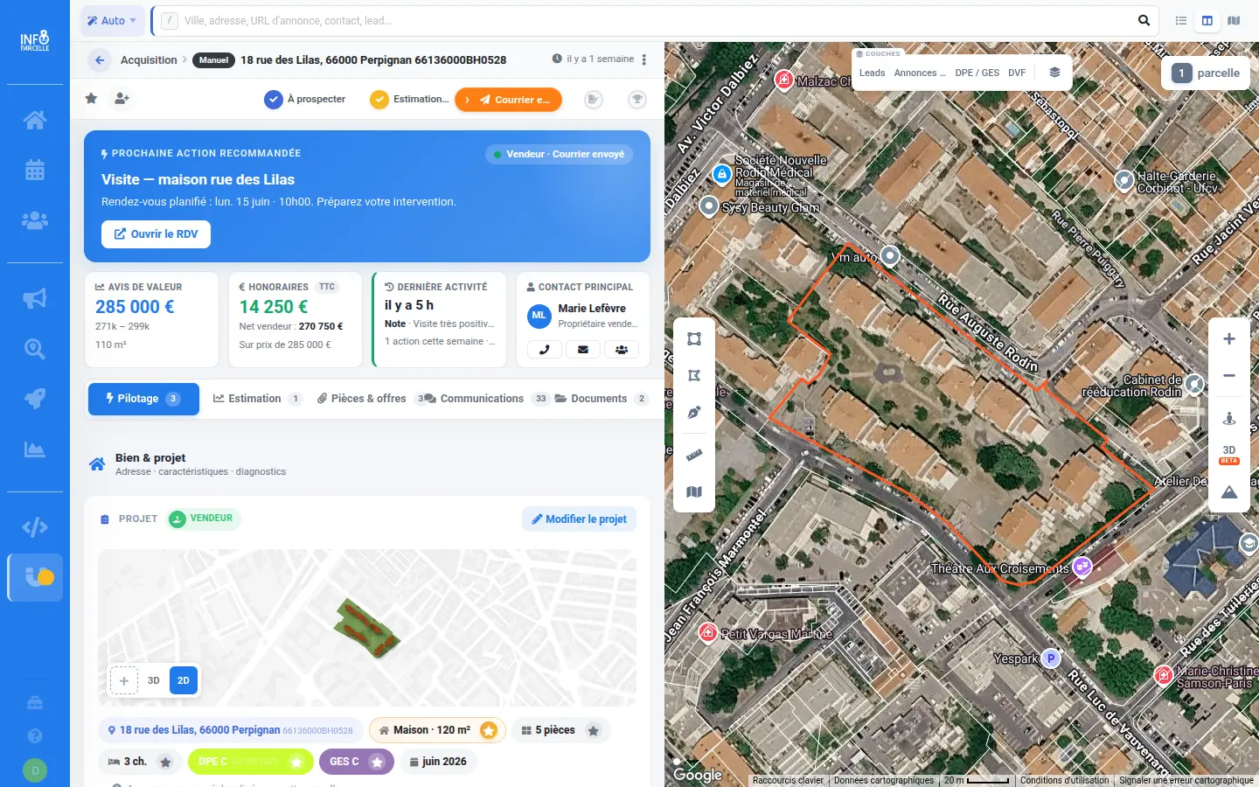Switch the project preview to 2D
The width and height of the screenshot is (1259, 787).
tap(184, 680)
